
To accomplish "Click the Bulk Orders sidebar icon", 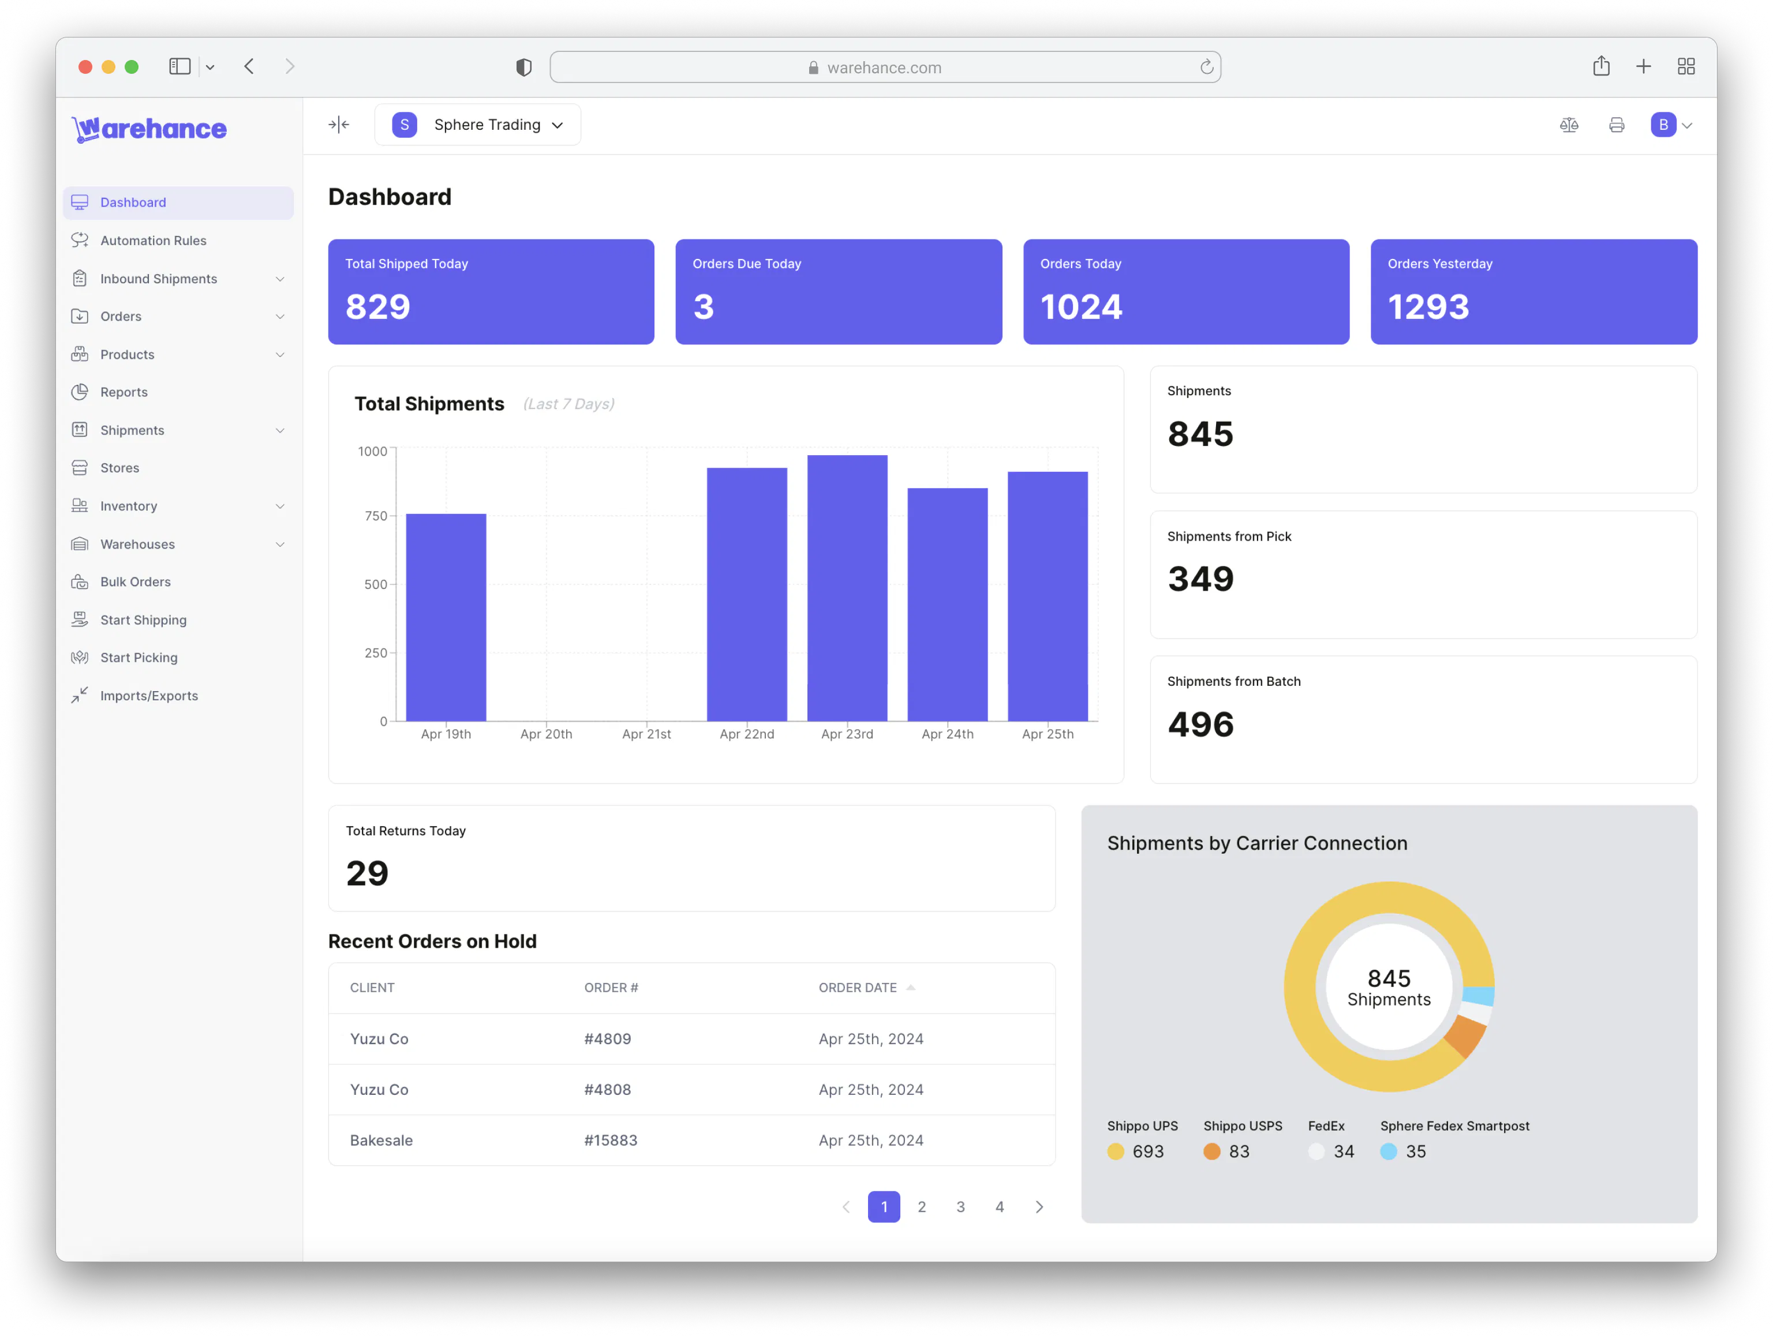I will (79, 581).
